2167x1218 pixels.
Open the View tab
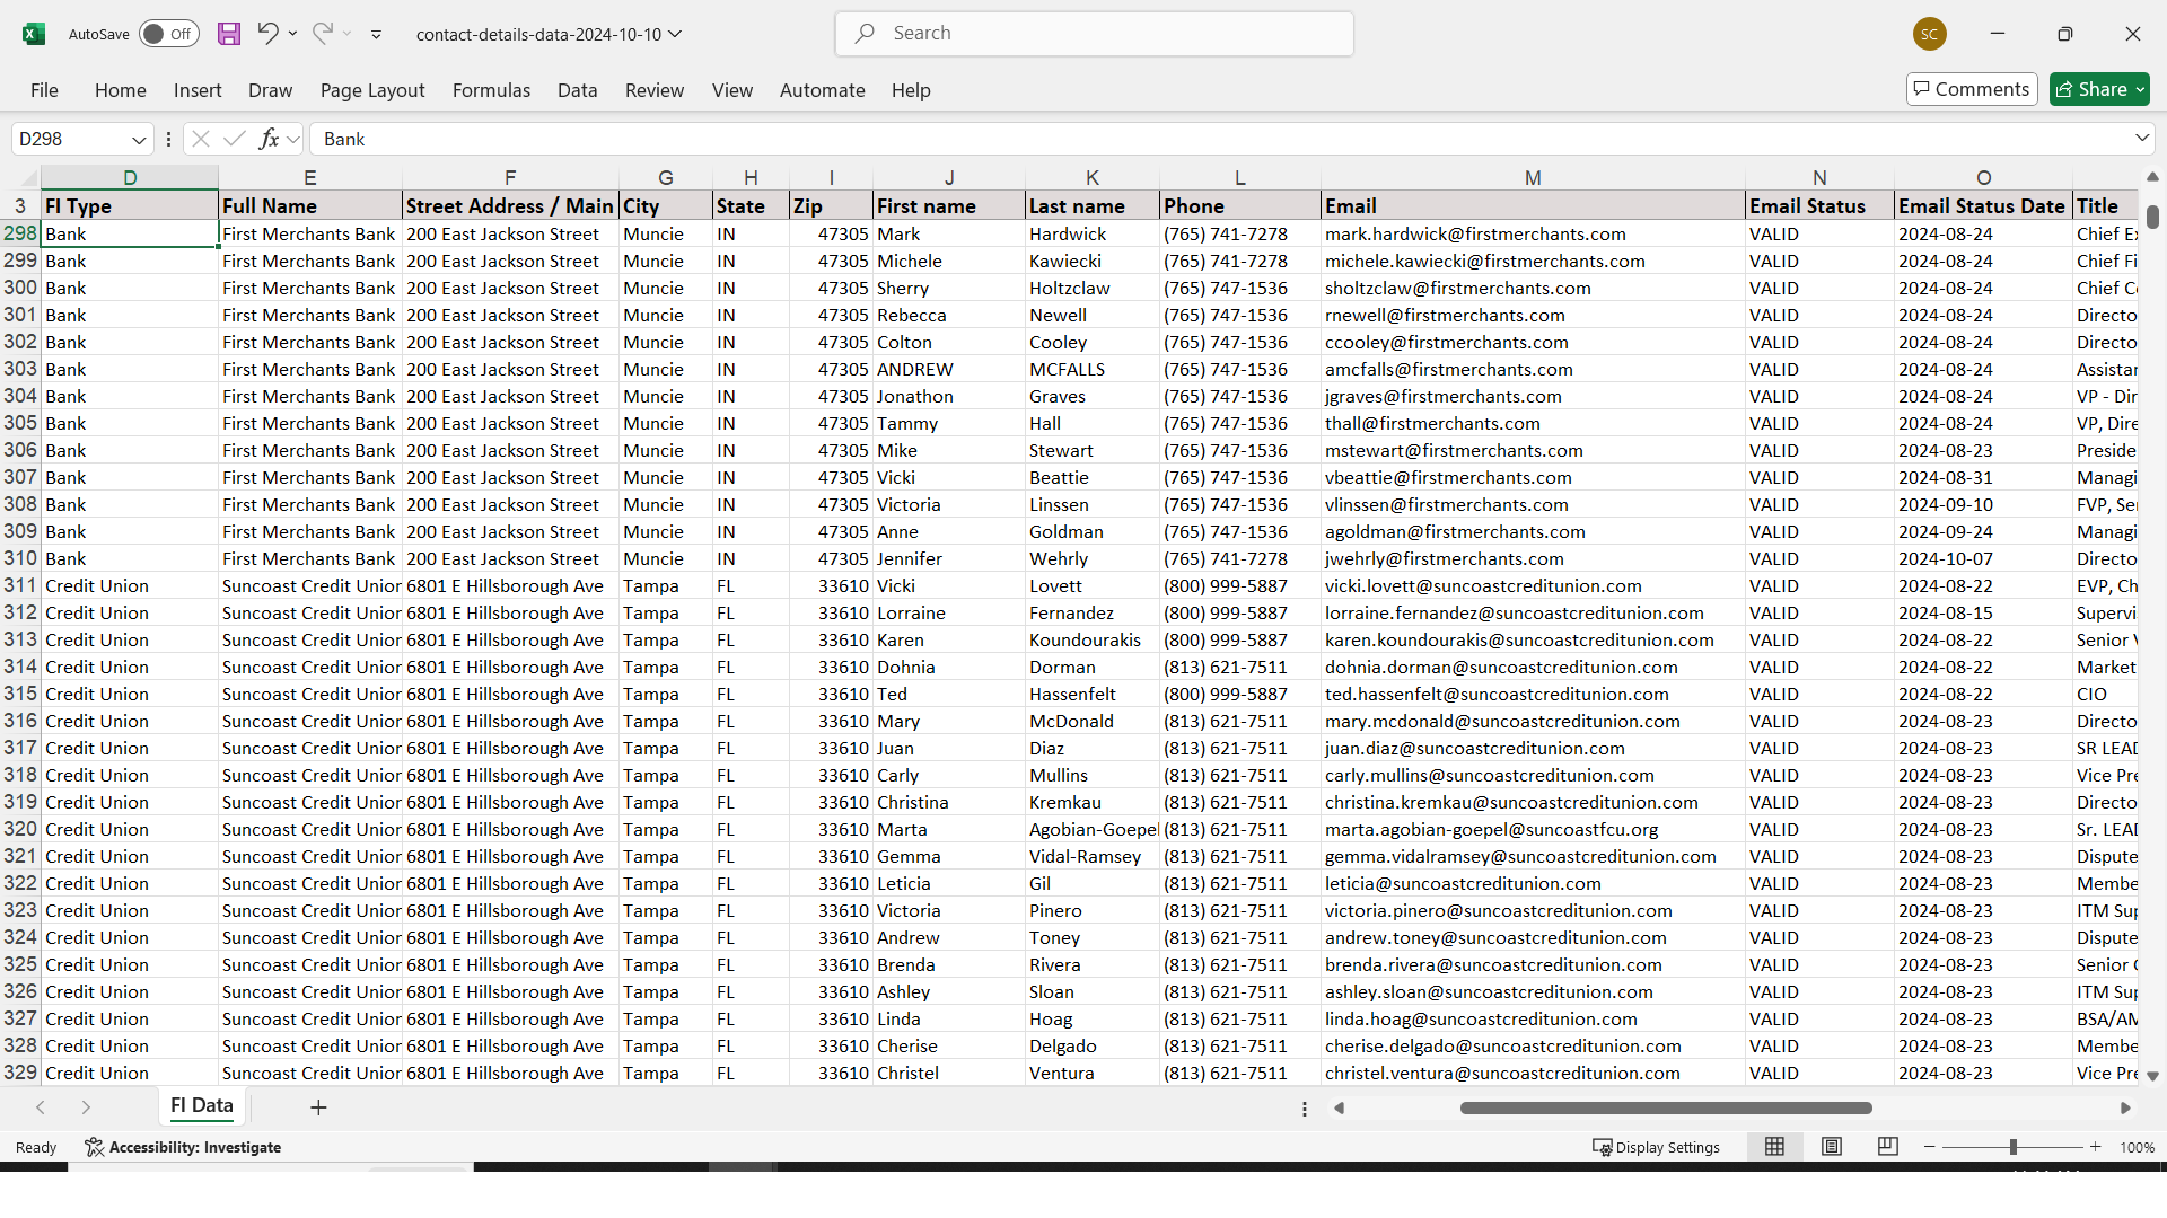732,90
